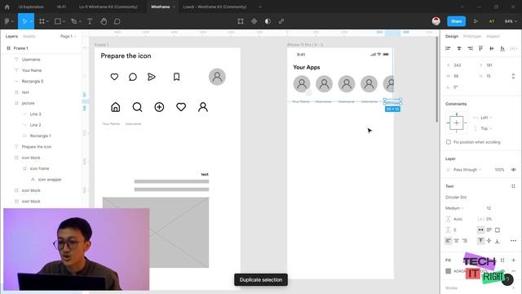Open zoom level dropdown
This screenshot has width=522, height=294.
pyautogui.click(x=511, y=21)
